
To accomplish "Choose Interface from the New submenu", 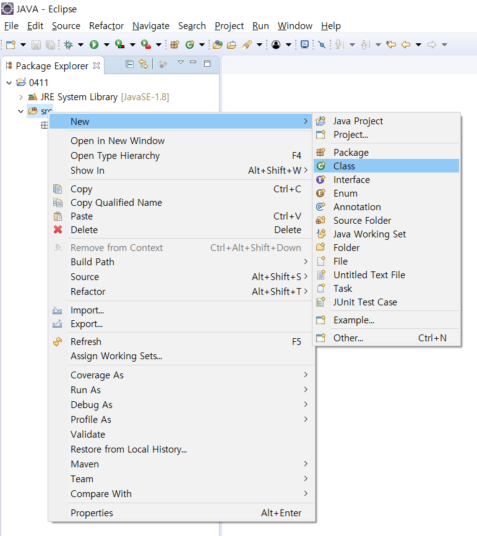I will (x=386, y=180).
